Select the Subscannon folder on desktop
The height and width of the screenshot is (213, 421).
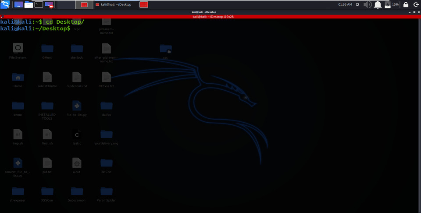[x=77, y=194]
